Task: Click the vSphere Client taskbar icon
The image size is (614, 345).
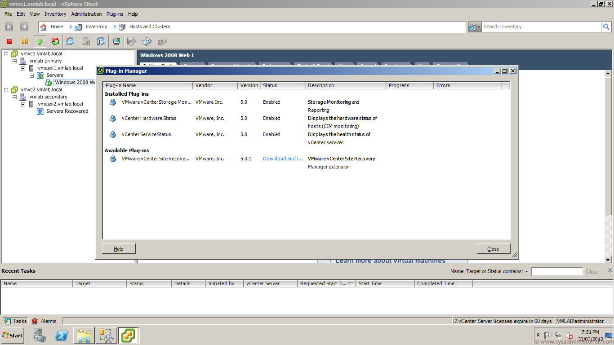Action: click(x=129, y=336)
